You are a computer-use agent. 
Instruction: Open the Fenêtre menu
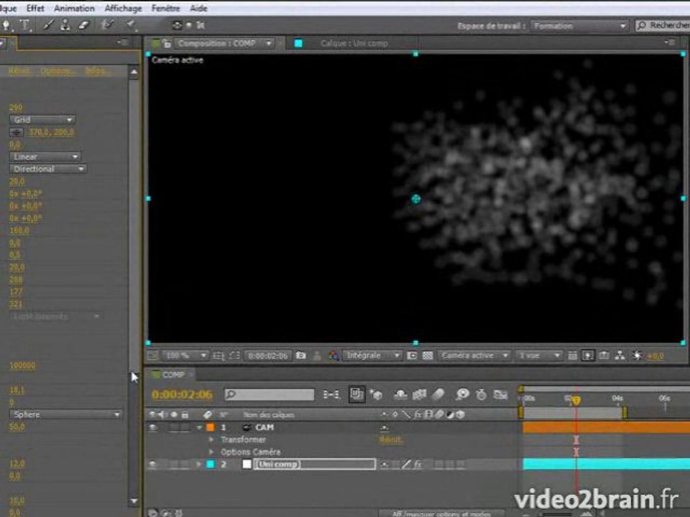165,8
